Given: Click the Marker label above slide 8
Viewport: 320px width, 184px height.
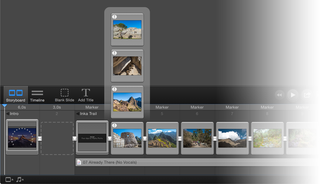Looking at the screenshot, I should (267, 107).
